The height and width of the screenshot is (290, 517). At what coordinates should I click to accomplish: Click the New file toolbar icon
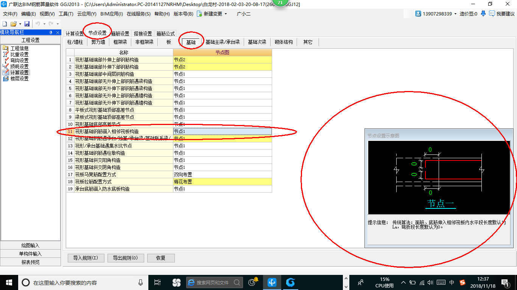(5, 24)
